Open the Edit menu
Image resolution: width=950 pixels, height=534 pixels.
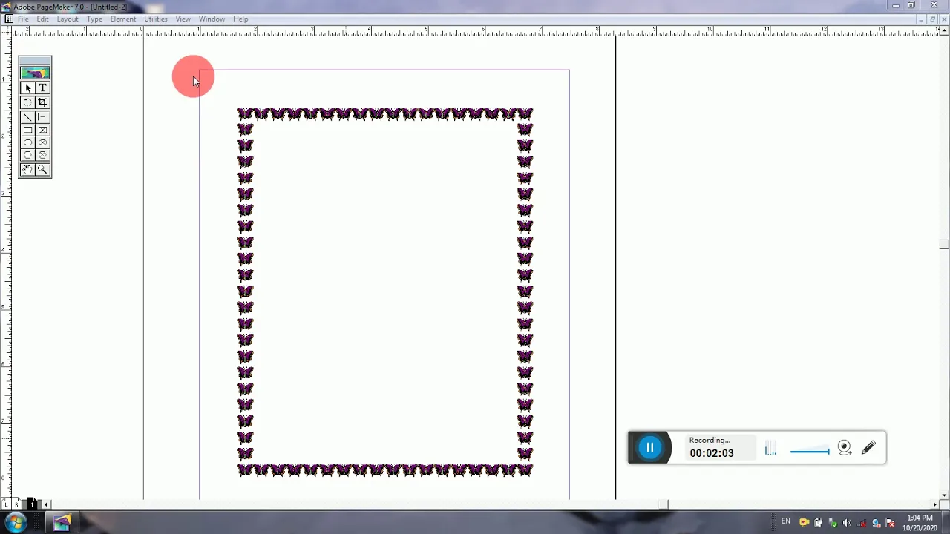coord(43,19)
